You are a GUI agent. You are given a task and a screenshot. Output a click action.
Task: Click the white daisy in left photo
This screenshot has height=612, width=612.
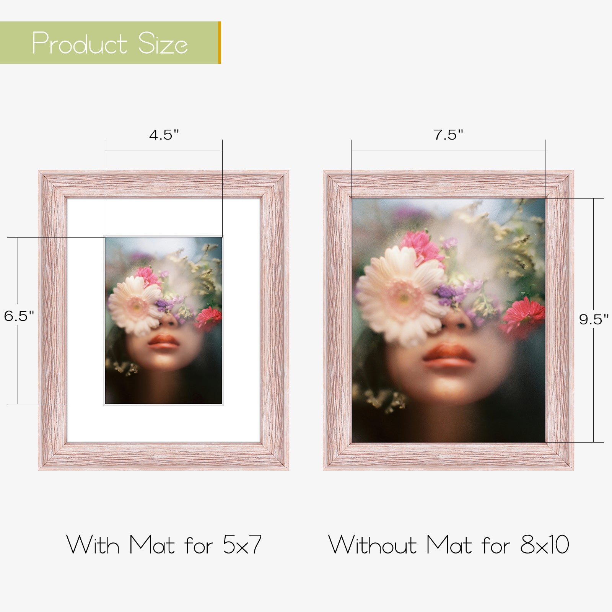click(x=135, y=305)
